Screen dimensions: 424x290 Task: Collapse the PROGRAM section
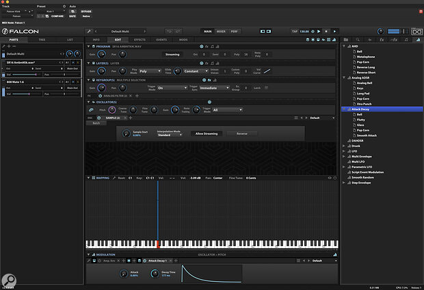(88, 47)
